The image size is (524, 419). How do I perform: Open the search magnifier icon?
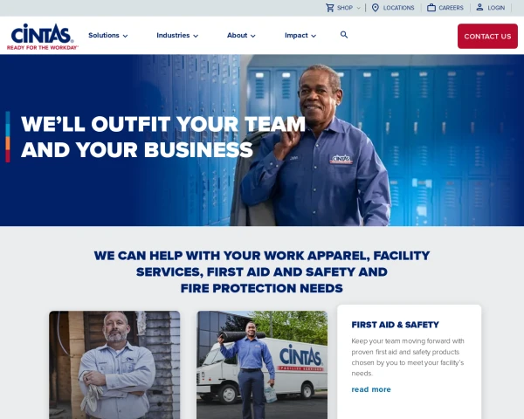coord(344,35)
